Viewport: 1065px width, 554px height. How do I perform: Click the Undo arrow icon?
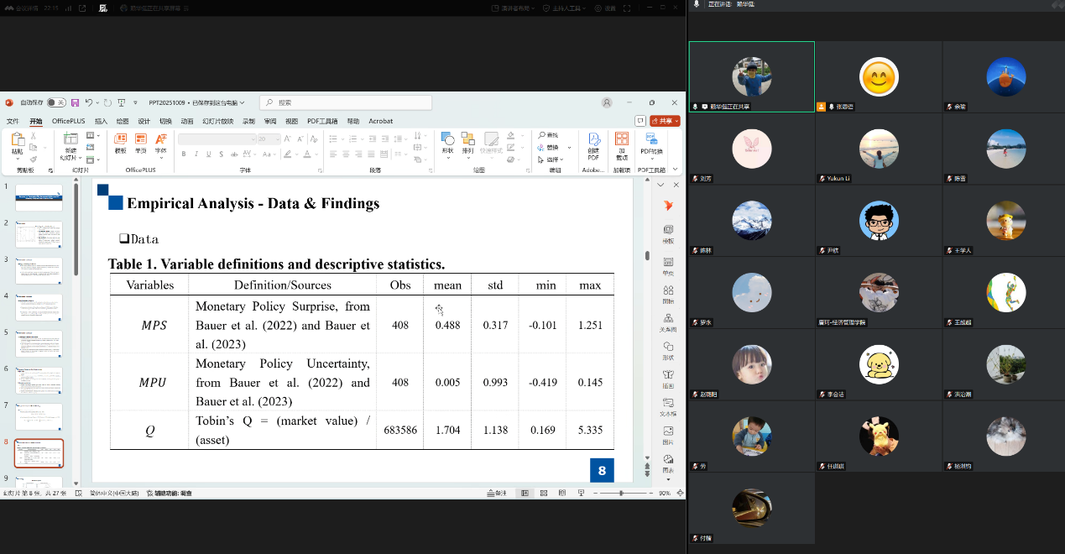(x=89, y=102)
